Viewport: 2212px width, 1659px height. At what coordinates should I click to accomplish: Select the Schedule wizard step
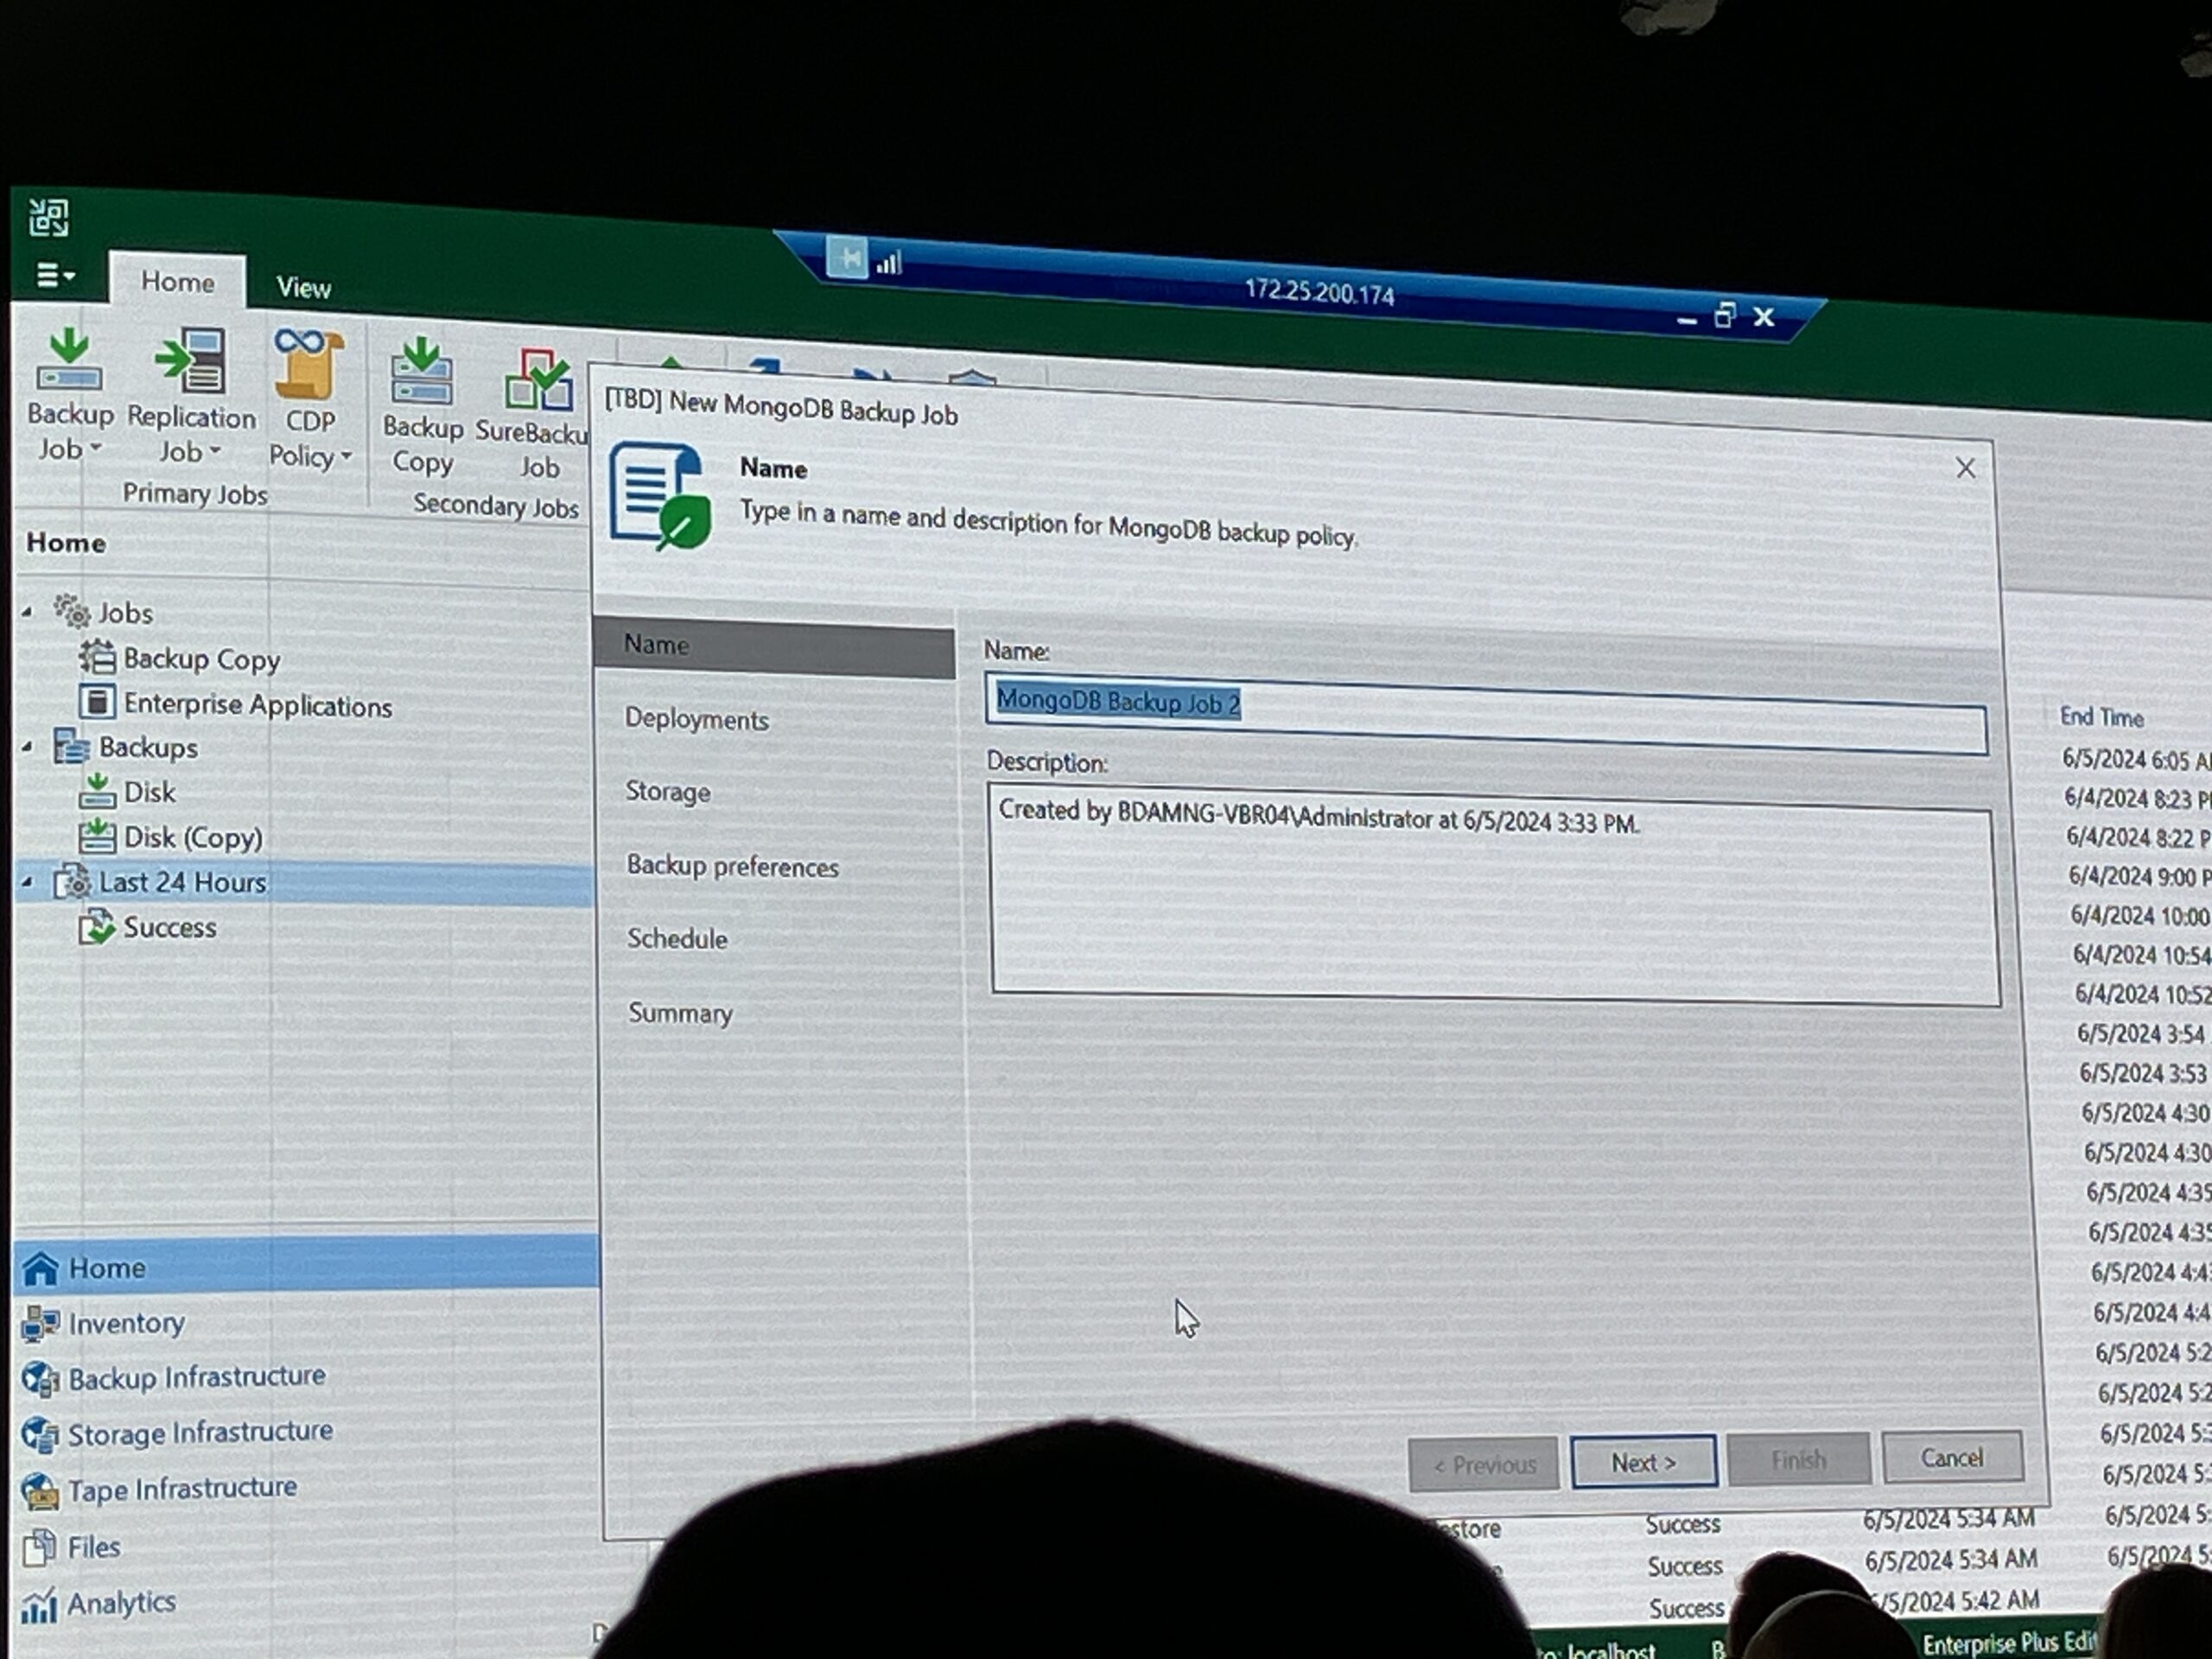[677, 939]
